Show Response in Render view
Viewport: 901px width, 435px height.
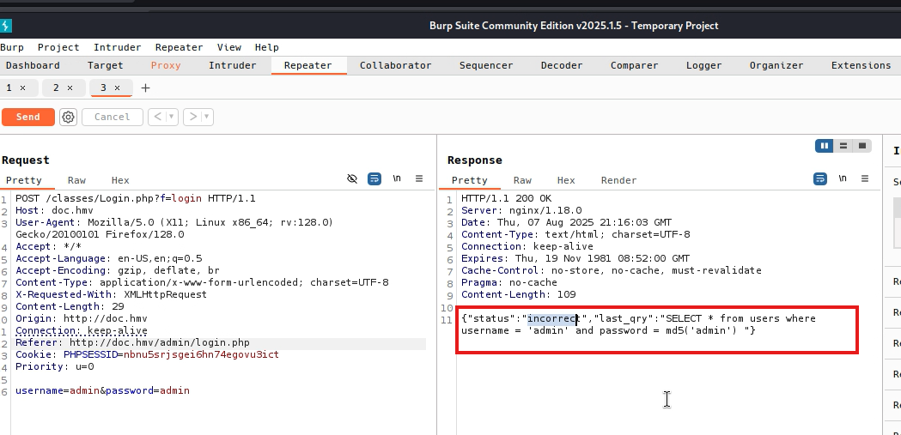pos(619,180)
